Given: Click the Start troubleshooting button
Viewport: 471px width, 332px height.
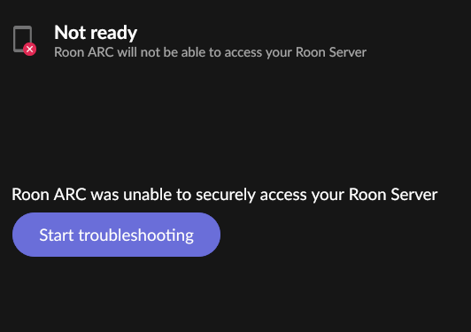Looking at the screenshot, I should [116, 235].
